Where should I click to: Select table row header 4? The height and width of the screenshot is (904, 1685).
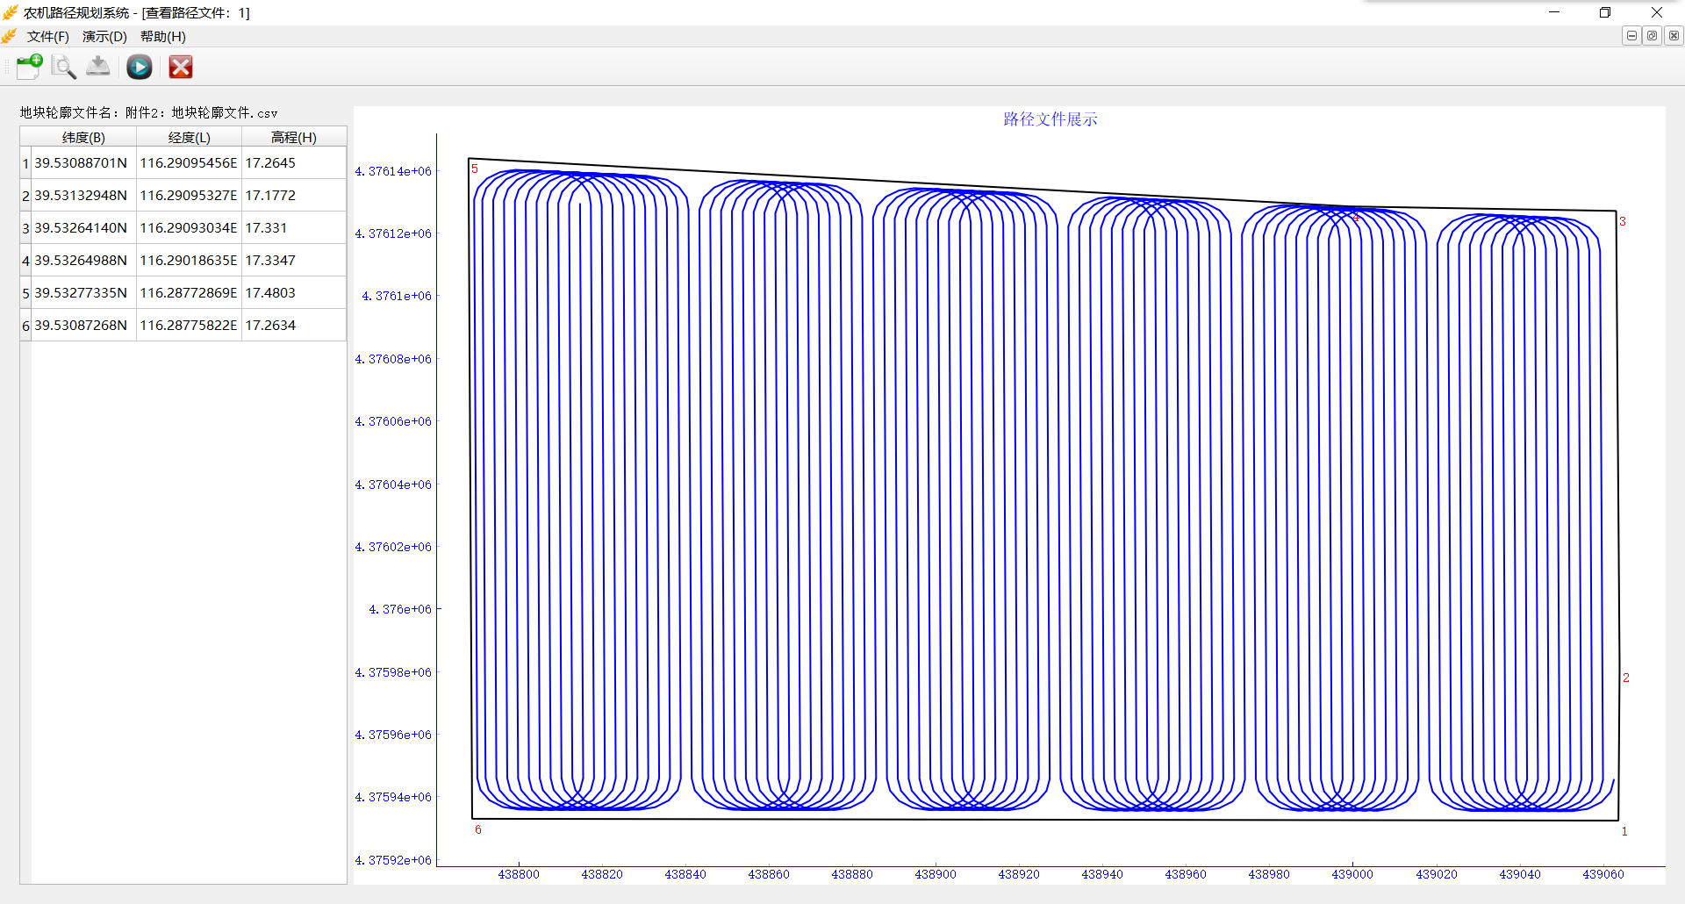click(x=25, y=261)
